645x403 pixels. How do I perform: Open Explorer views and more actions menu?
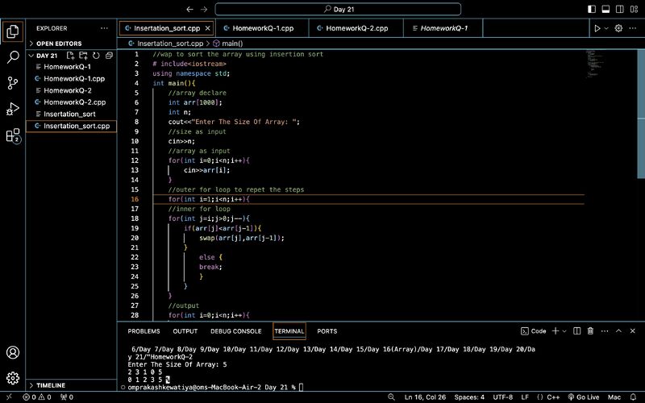(104, 28)
